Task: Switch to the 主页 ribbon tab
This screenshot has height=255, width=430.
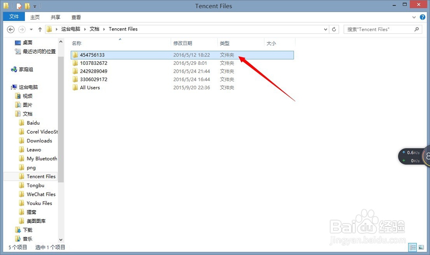Action: (x=35, y=17)
